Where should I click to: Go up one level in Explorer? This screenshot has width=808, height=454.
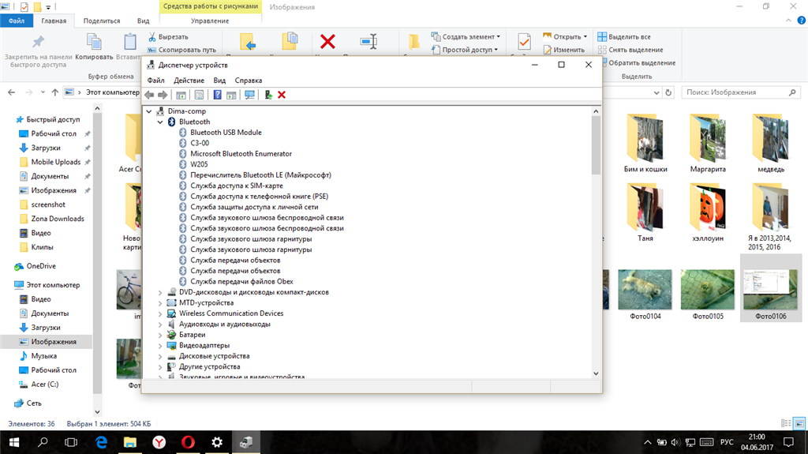(x=55, y=92)
